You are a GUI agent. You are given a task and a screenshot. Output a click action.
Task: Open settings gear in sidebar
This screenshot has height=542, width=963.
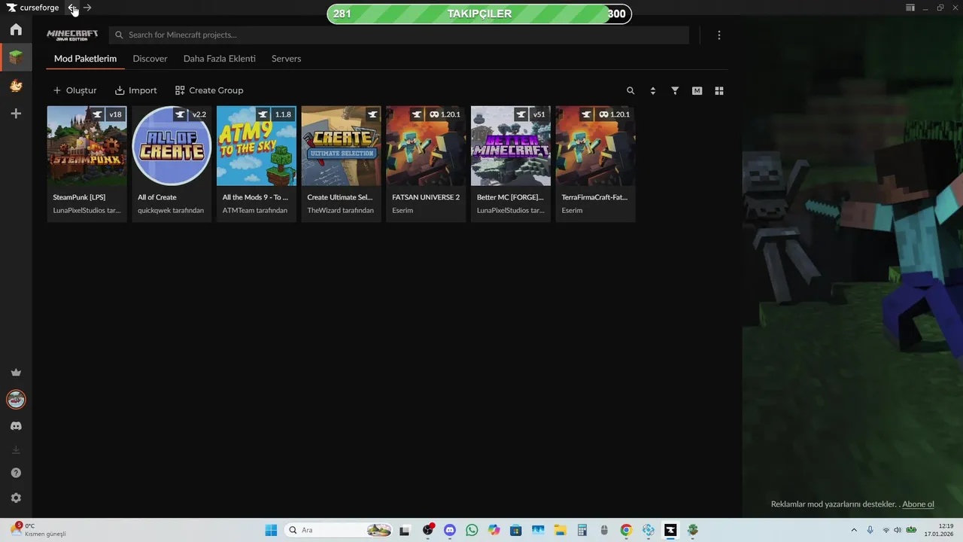pos(16,498)
